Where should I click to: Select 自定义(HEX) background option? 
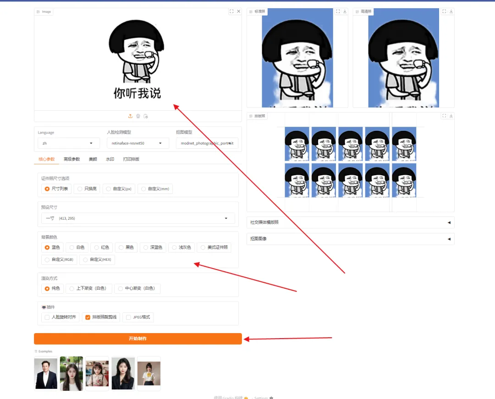click(97, 260)
